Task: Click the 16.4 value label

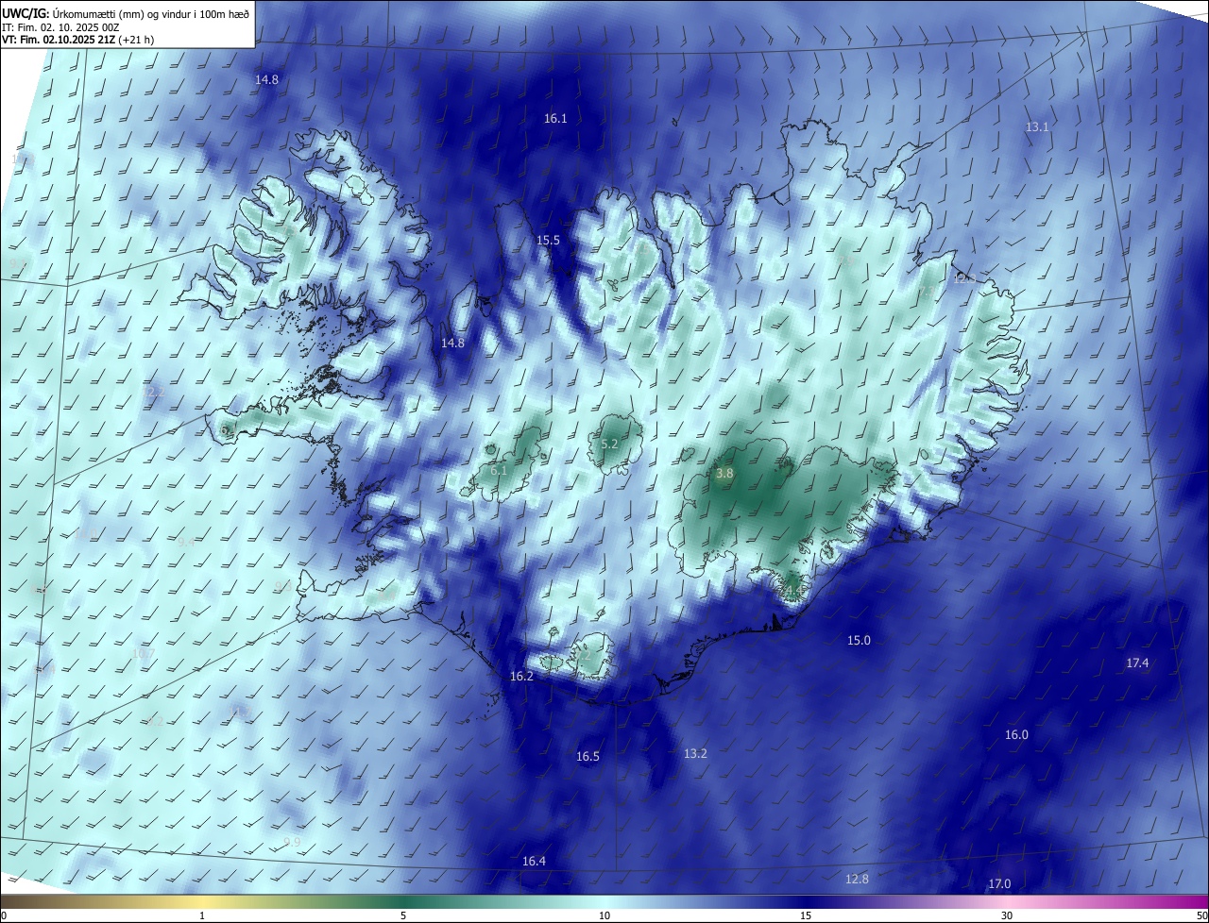Action: [x=534, y=861]
